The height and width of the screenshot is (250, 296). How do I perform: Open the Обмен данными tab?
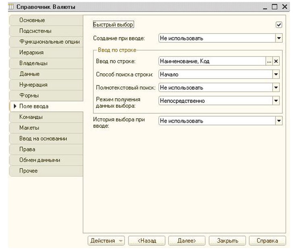[40, 160]
